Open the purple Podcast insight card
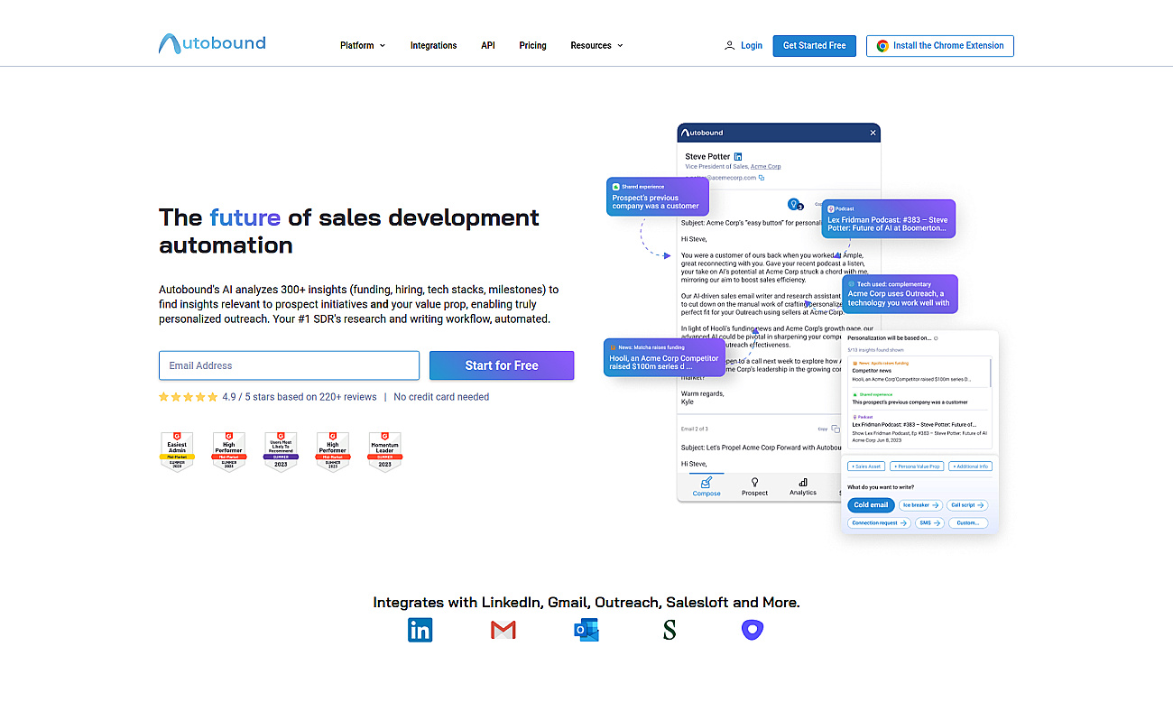 pos(889,218)
